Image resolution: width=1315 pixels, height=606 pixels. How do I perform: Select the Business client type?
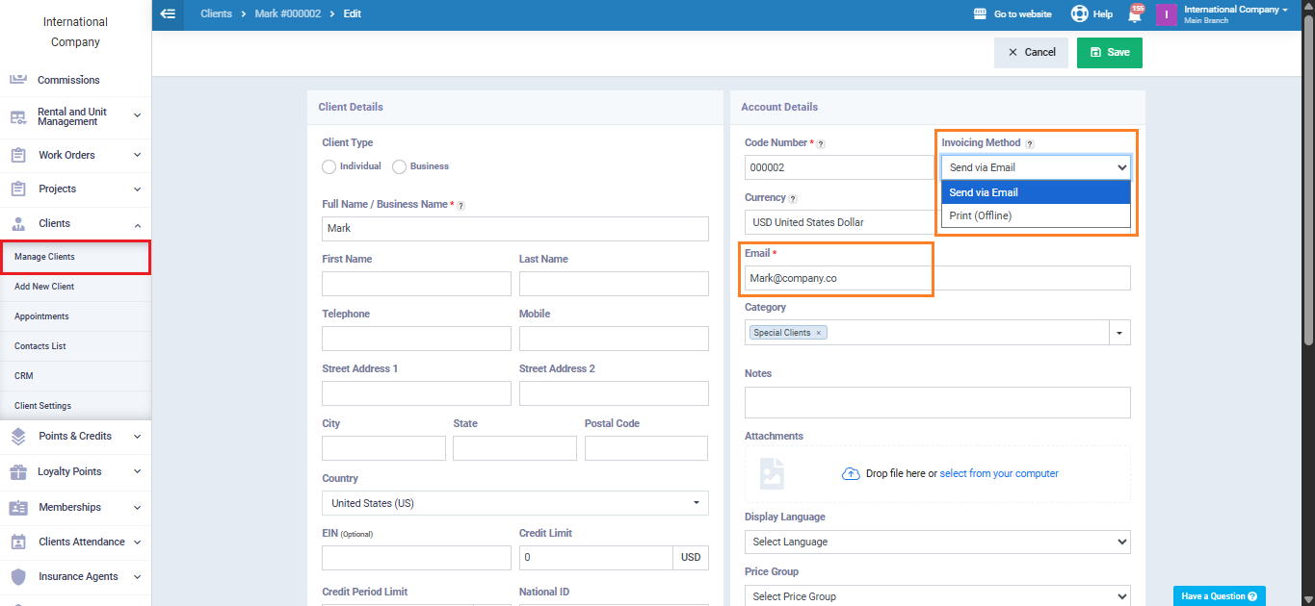400,166
